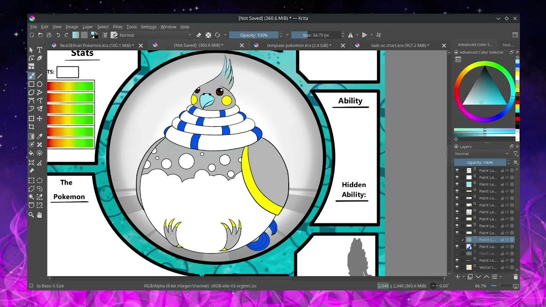The height and width of the screenshot is (307, 546).
Task: Move layer down with down-chevron button
Action: [x=479, y=277]
